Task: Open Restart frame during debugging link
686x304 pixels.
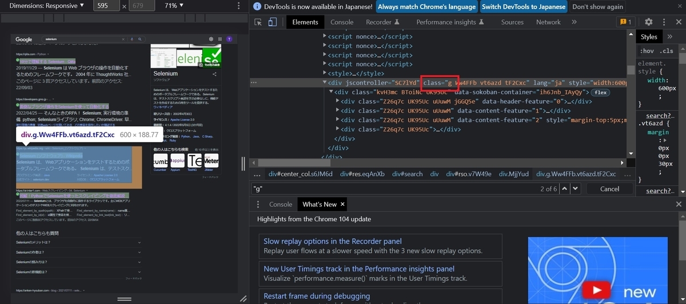Action: (x=317, y=296)
